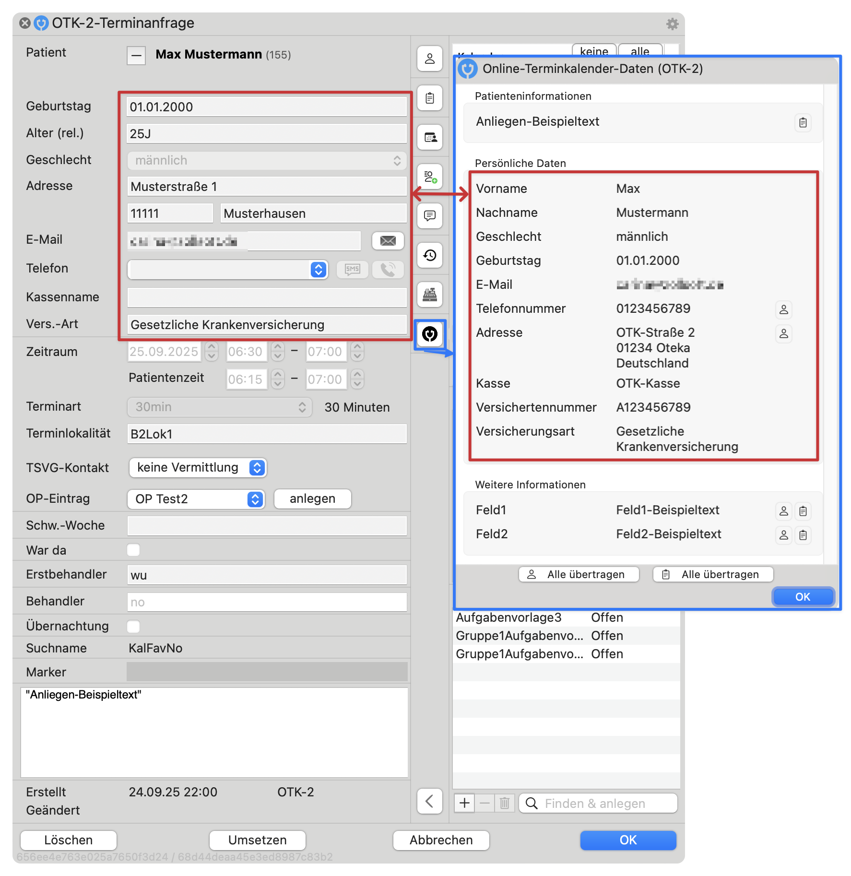Click the trash icon below task list

pos(504,803)
